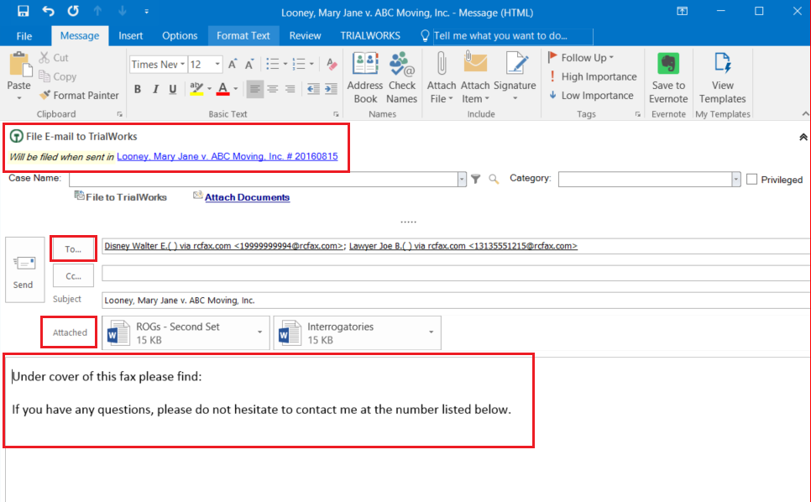Open the Basic Text dialog launcher
Viewport: 811px width, 502px height.
[x=336, y=114]
